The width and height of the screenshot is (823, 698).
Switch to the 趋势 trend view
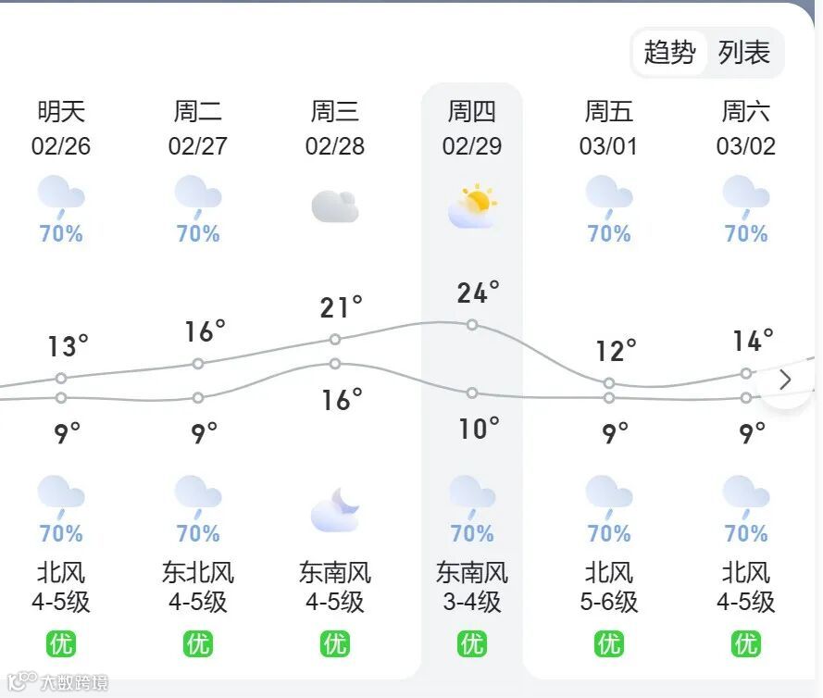(669, 52)
